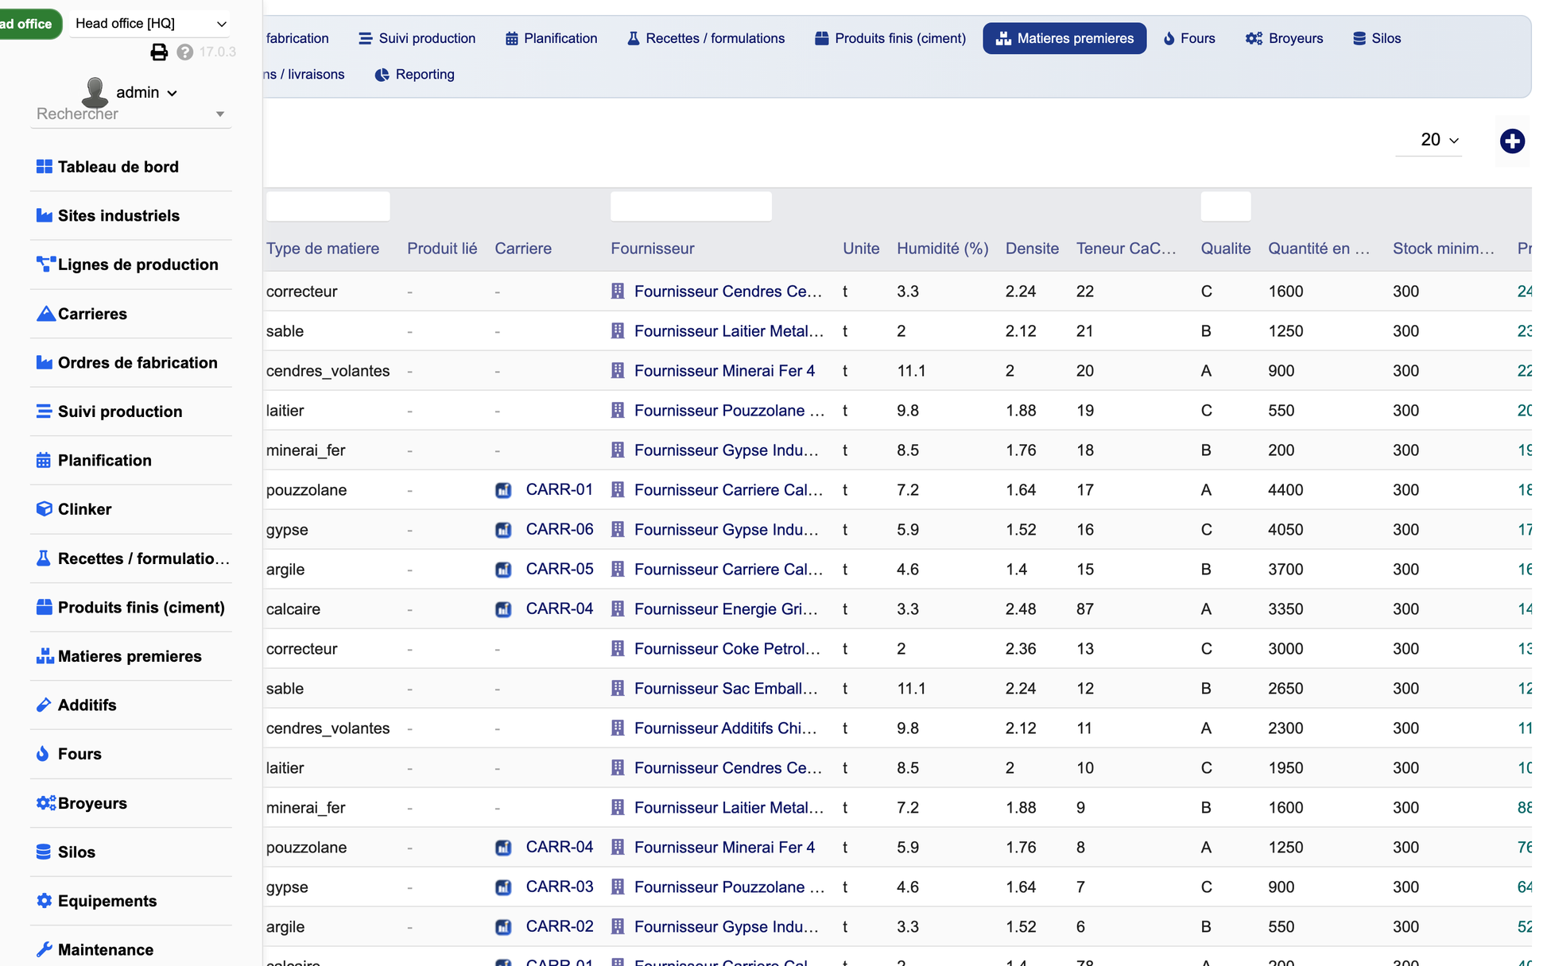1547x966 pixels.
Task: Open the CARR-01 link in pouzzolane row
Action: point(560,489)
